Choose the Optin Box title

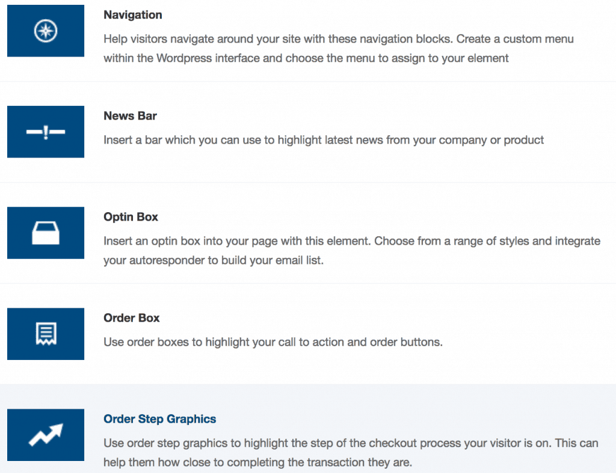point(131,217)
